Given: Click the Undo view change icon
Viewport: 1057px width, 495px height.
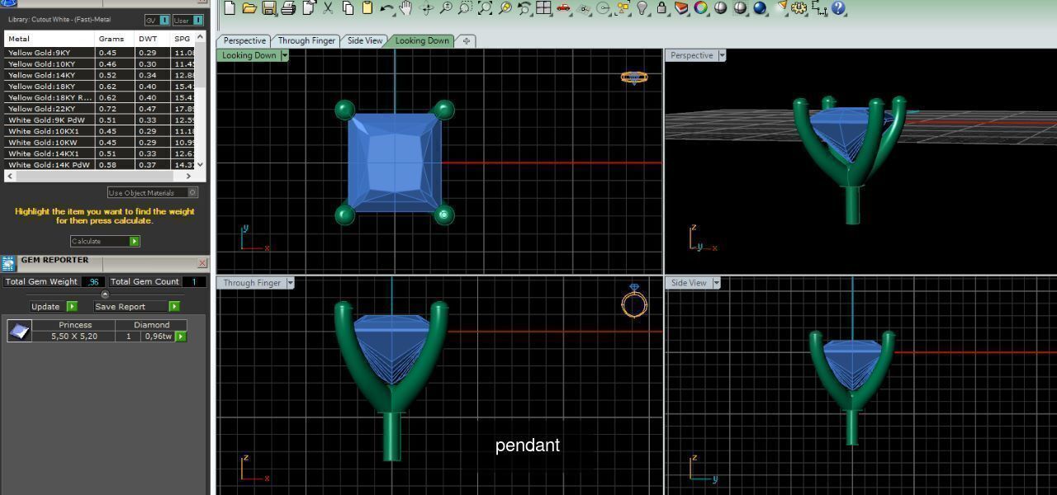Looking at the screenshot, I should click(524, 8).
